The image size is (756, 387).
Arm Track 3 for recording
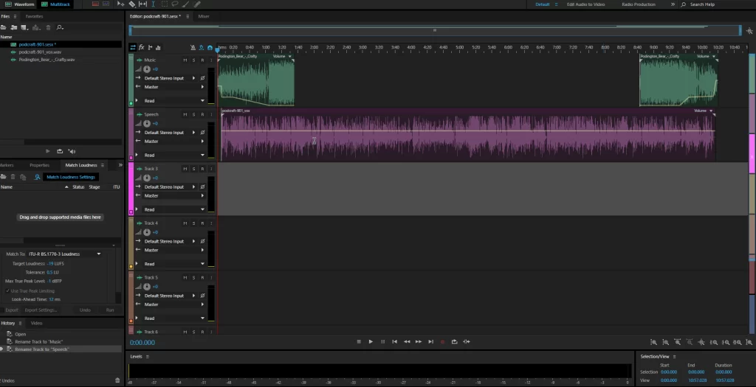tap(202, 169)
